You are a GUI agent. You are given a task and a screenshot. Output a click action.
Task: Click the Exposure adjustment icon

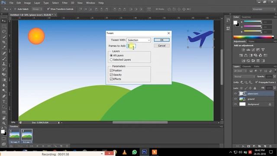tap(258, 50)
